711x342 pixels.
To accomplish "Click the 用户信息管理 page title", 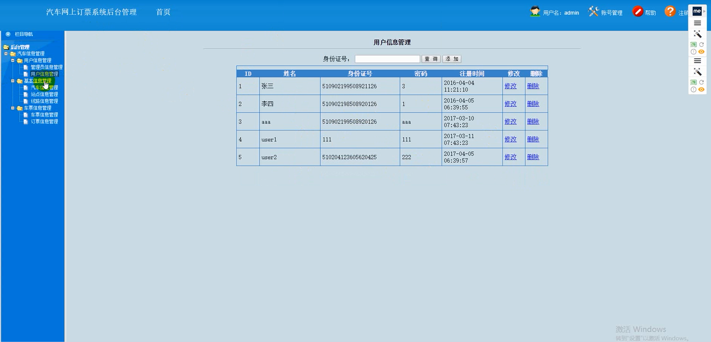I will click(392, 43).
